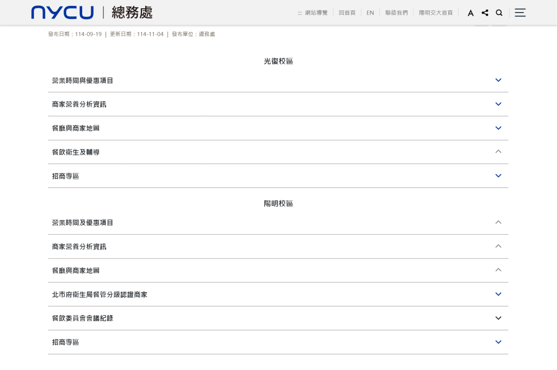
Task: Visit the 陽明交大首頁 link
Action: click(x=435, y=12)
